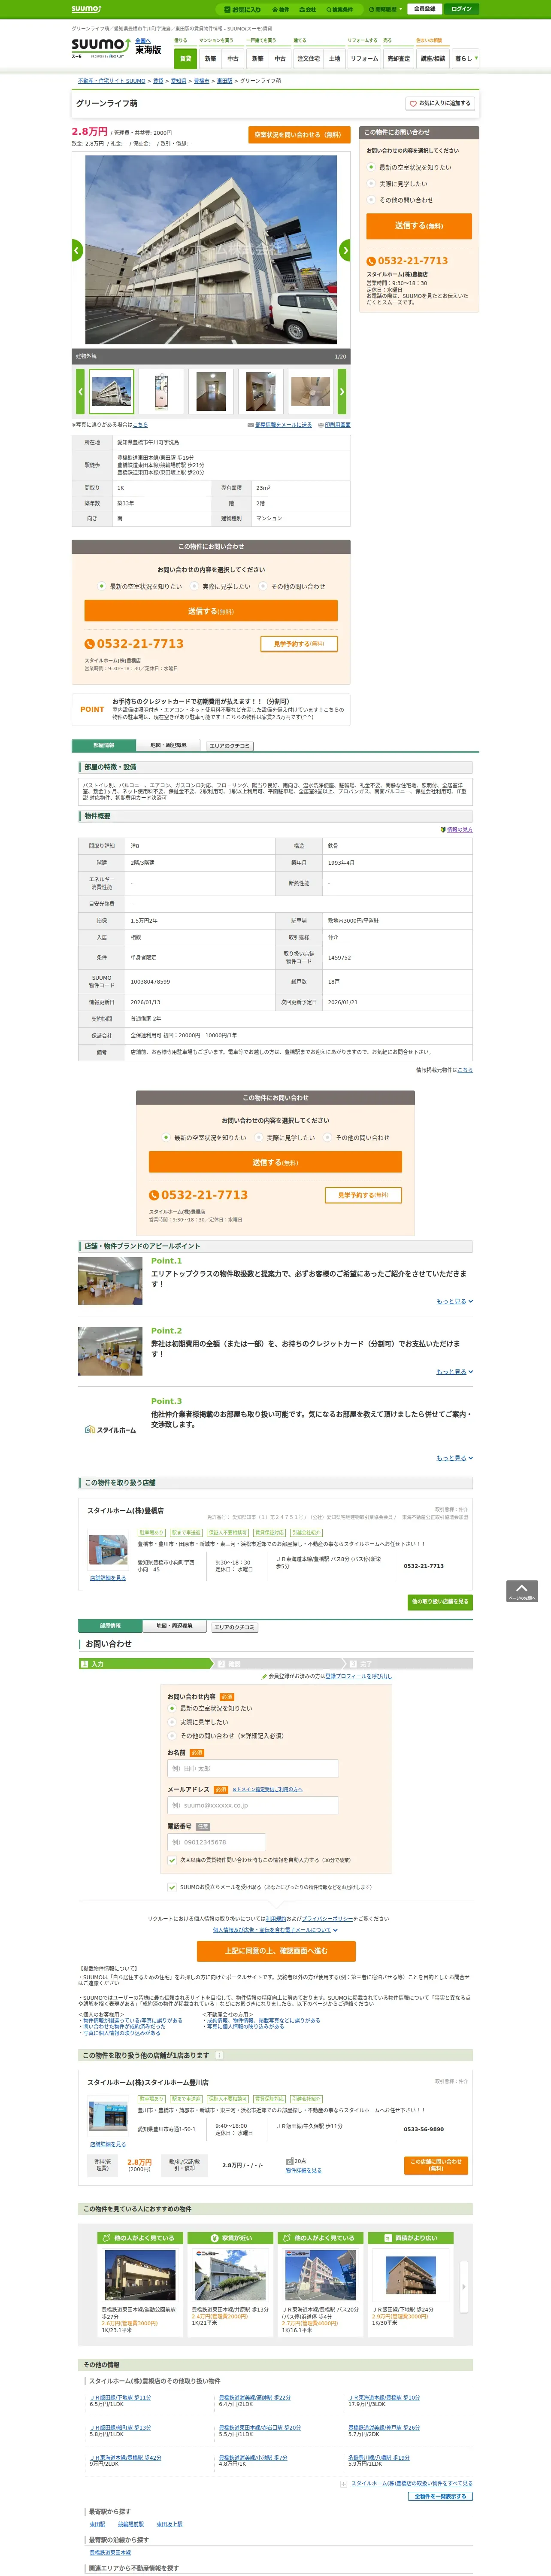Click the printer icon link 印刷用画面

[x=334, y=424]
